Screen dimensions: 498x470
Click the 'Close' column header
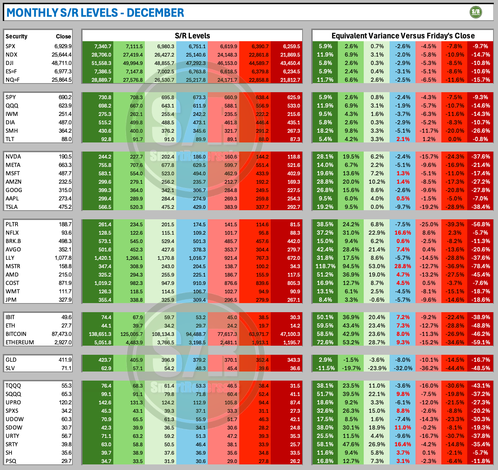pos(63,36)
